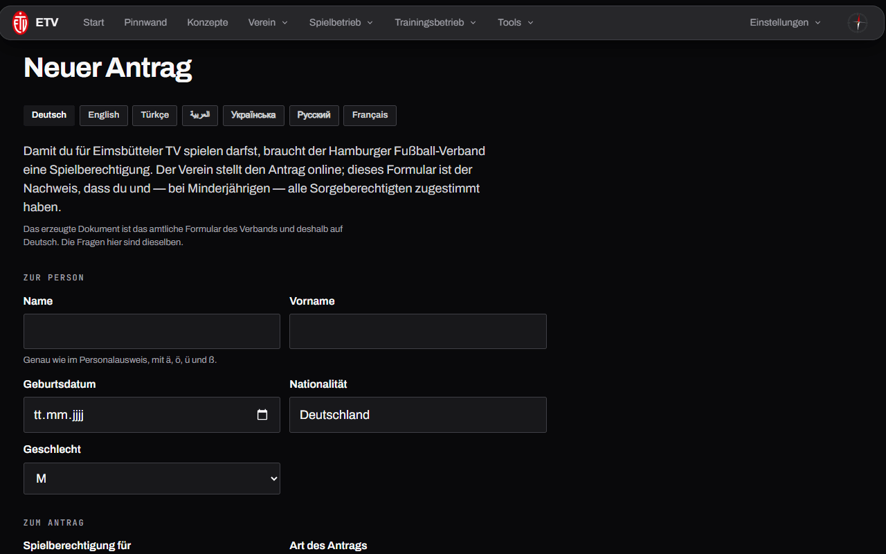Viewport: 886px width, 554px height.
Task: Select Türkçe as the form language
Action: click(155, 115)
